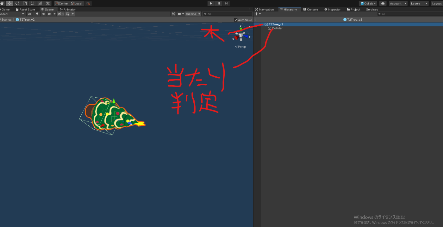Toggle grid snapping icon
This screenshot has height=227, width=443.
[x=88, y=3]
